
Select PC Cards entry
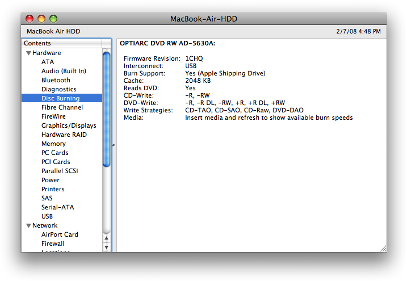(54, 153)
